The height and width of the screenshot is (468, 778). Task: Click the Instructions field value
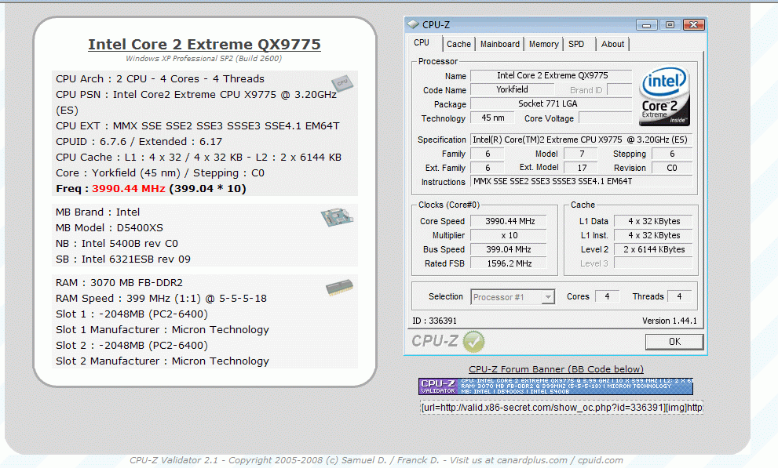(581, 182)
